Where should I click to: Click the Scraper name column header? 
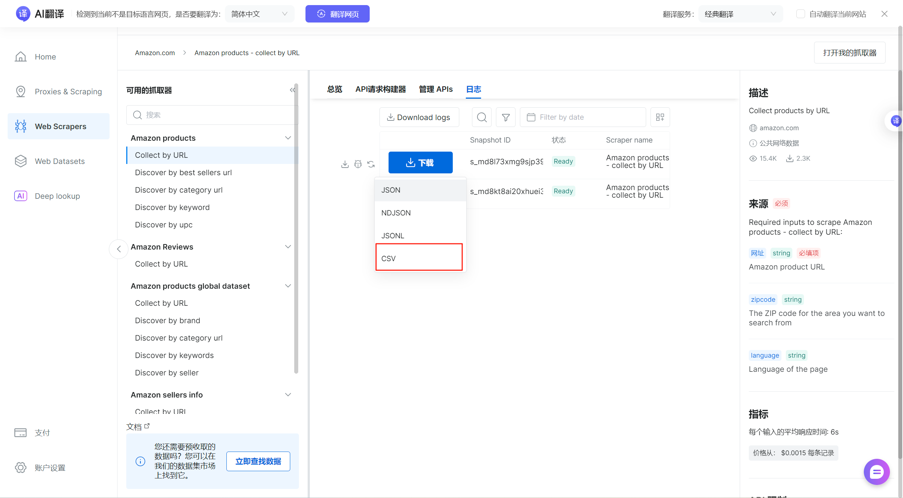pos(629,140)
